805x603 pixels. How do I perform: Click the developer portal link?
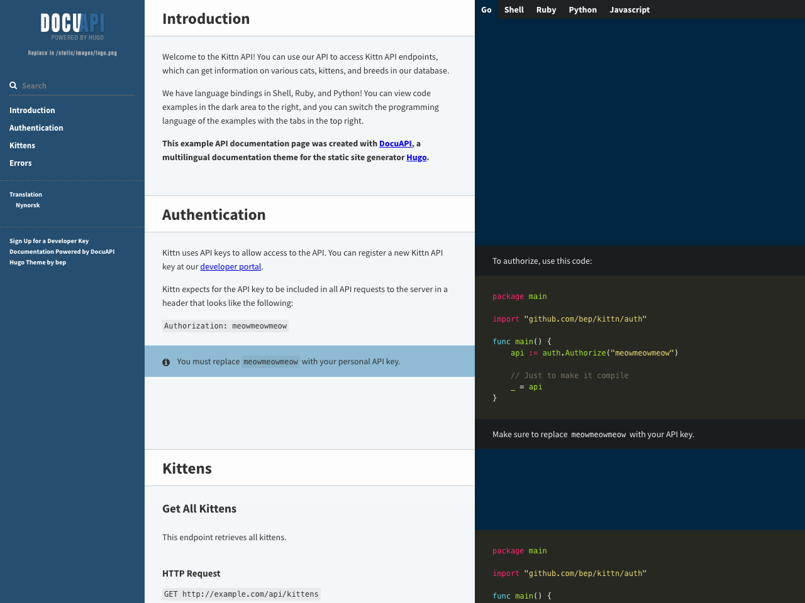click(230, 266)
